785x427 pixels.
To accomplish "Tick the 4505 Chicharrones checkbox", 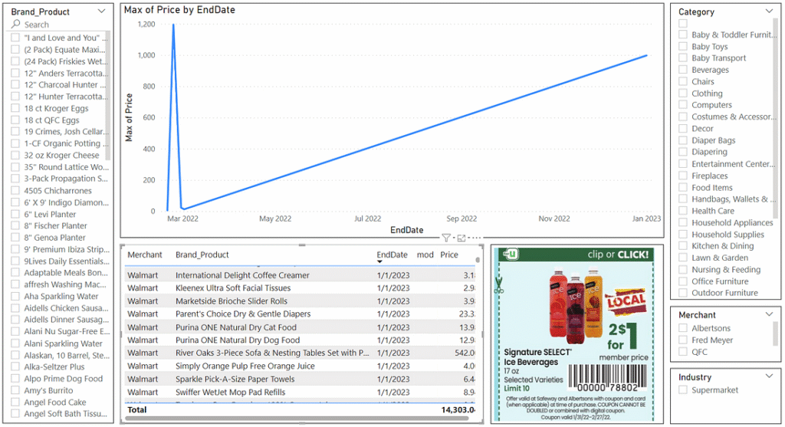I will 15,190.
